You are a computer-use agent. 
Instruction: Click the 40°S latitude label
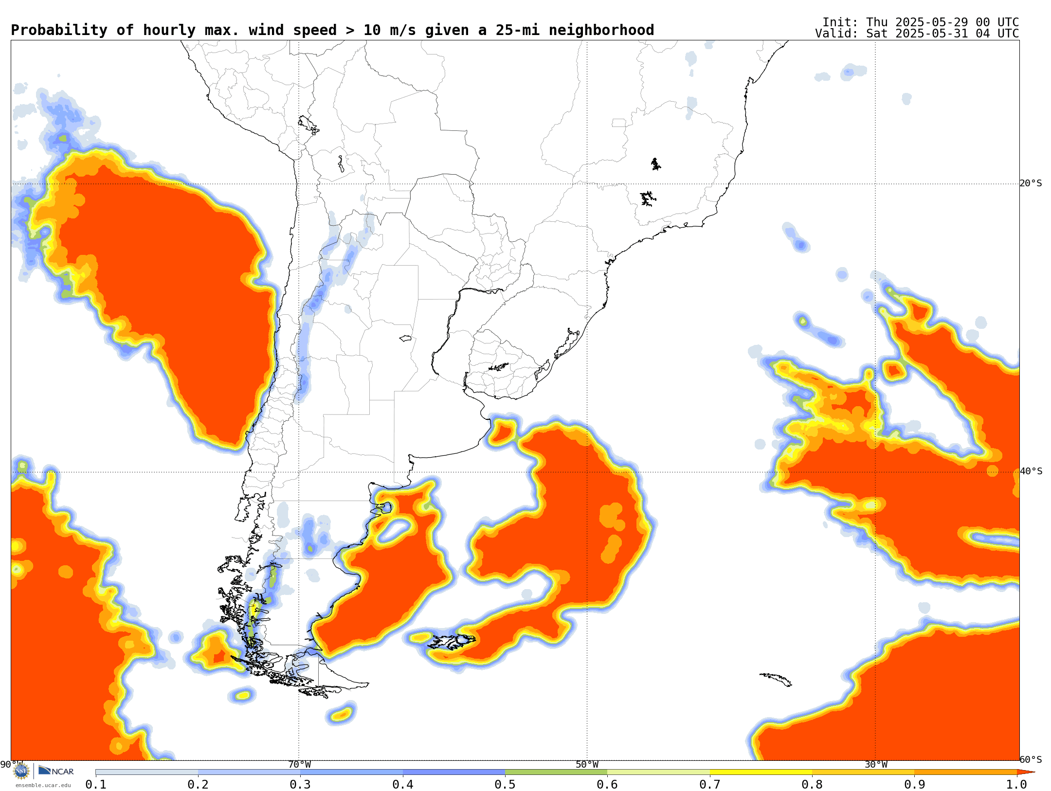coord(1031,471)
